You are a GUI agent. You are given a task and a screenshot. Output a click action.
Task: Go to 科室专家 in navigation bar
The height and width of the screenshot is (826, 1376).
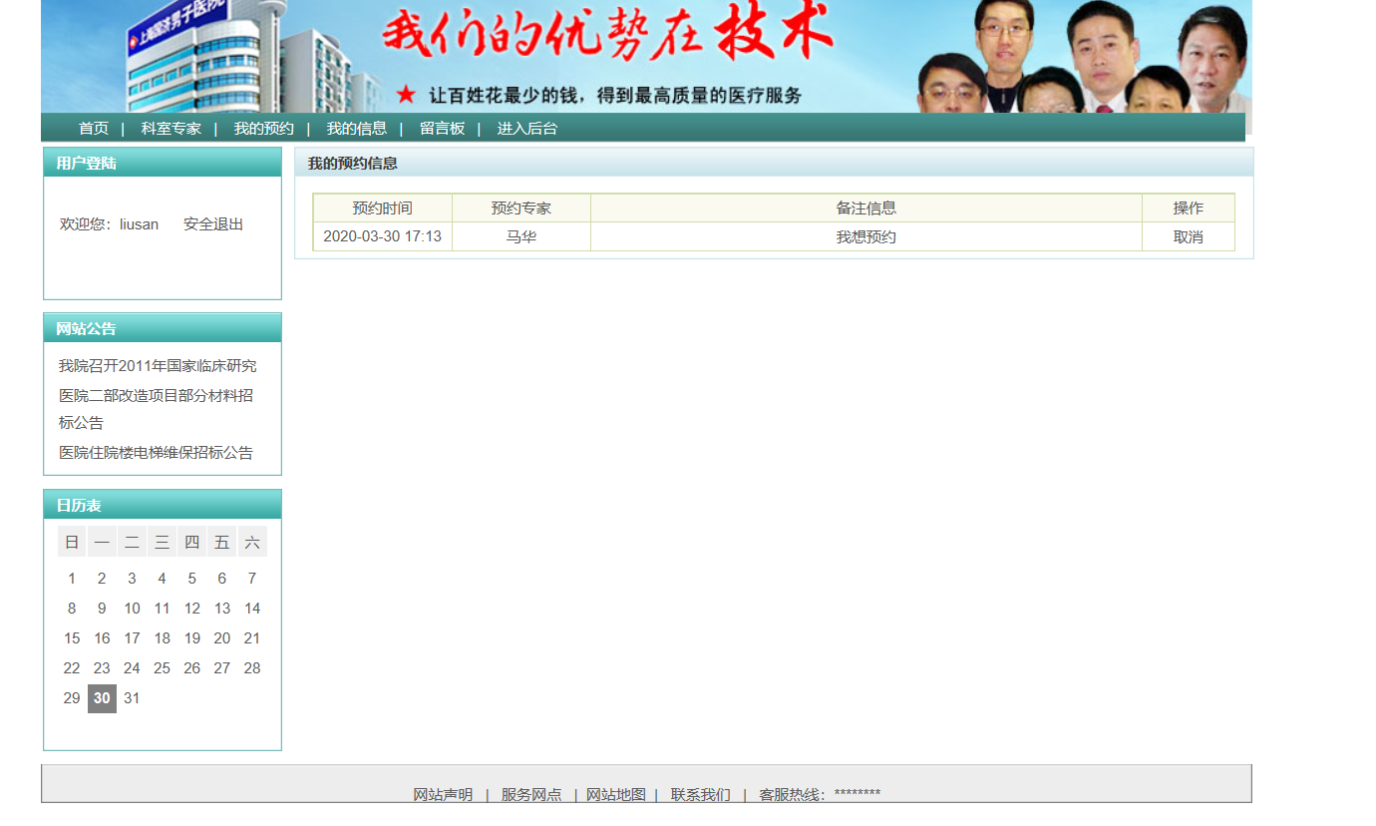coord(171,129)
